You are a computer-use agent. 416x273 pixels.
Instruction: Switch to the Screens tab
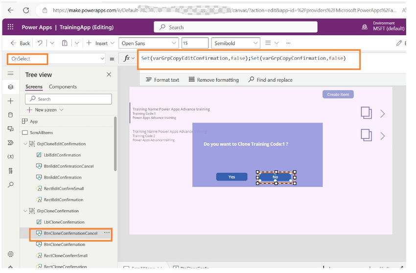[34, 87]
